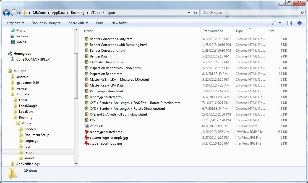This screenshot has height=183, width=308.
Task: Click the New folder button
Action: (x=119, y=23)
